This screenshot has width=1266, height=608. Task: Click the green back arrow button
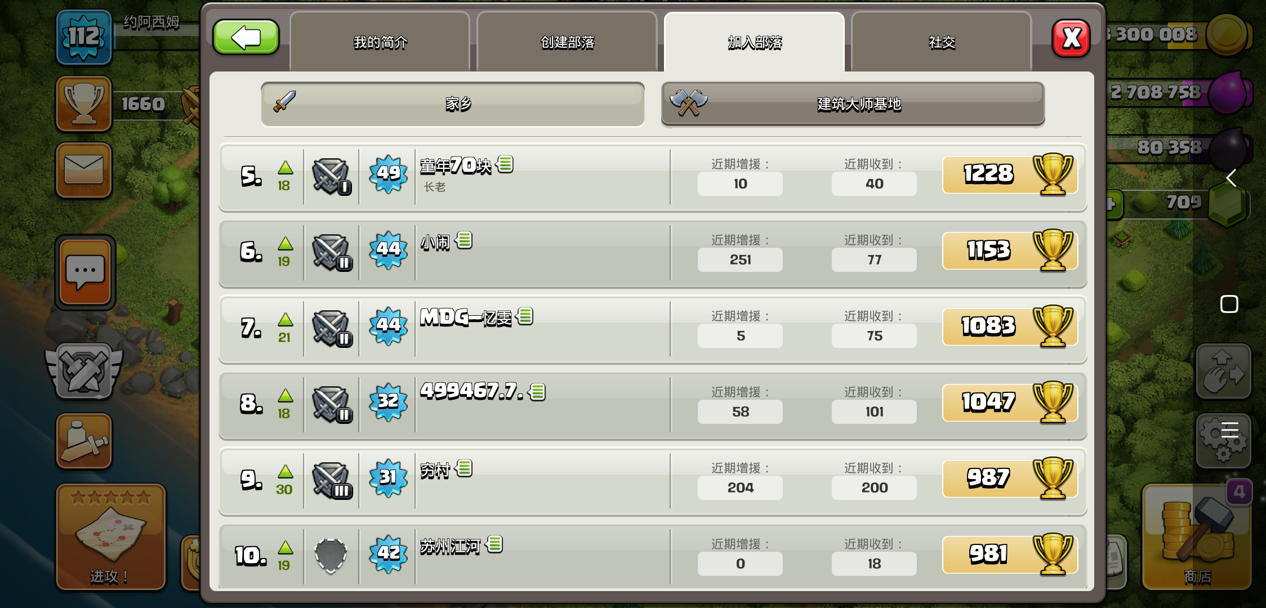click(x=246, y=38)
